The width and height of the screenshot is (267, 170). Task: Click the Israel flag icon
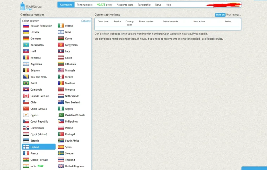61,32
